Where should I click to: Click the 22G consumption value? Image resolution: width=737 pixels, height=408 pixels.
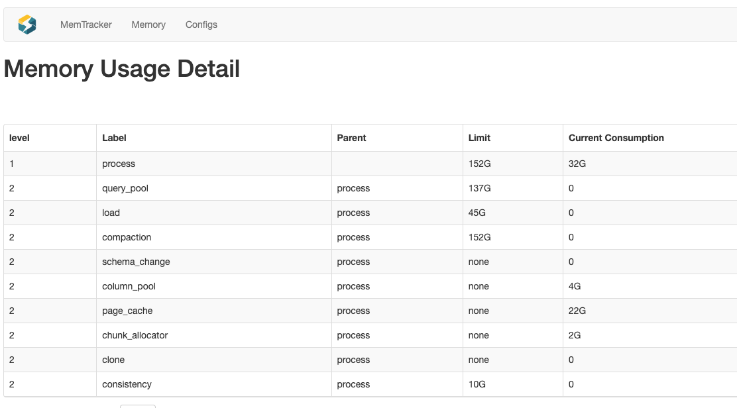[x=577, y=311]
